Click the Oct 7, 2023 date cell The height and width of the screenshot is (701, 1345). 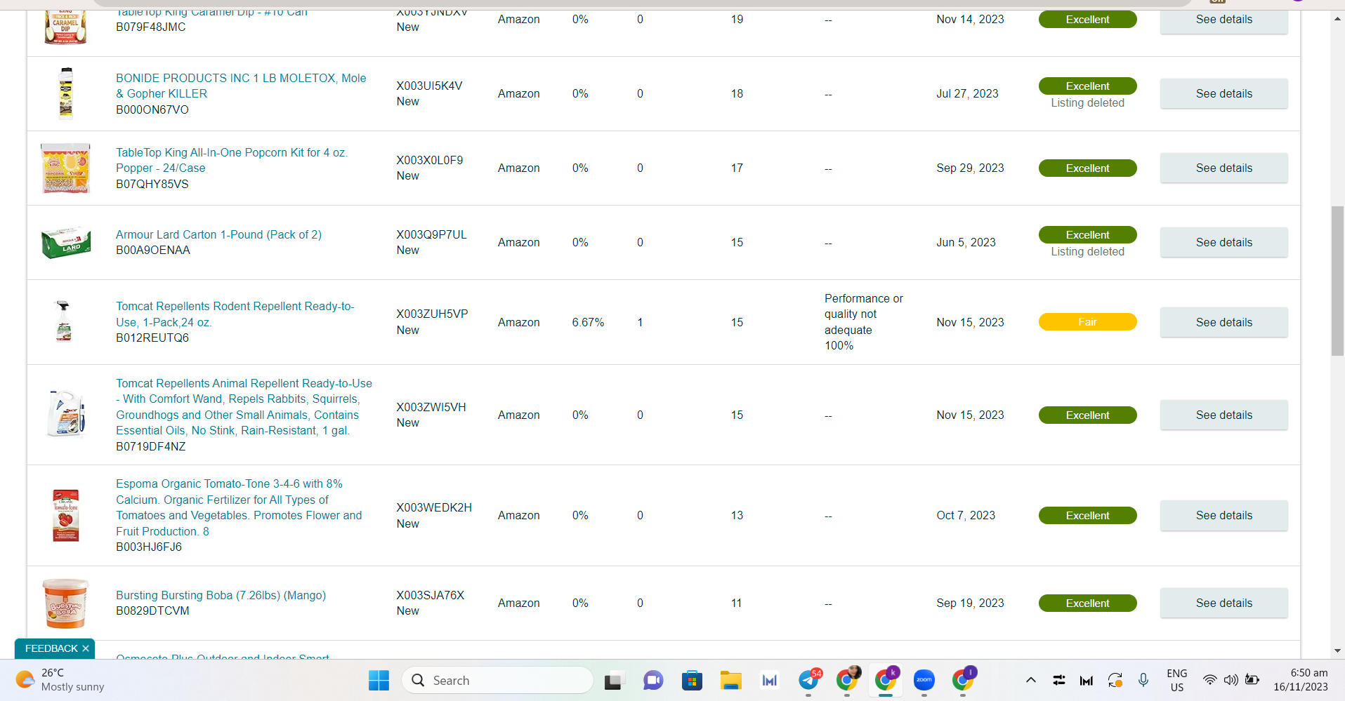[966, 515]
